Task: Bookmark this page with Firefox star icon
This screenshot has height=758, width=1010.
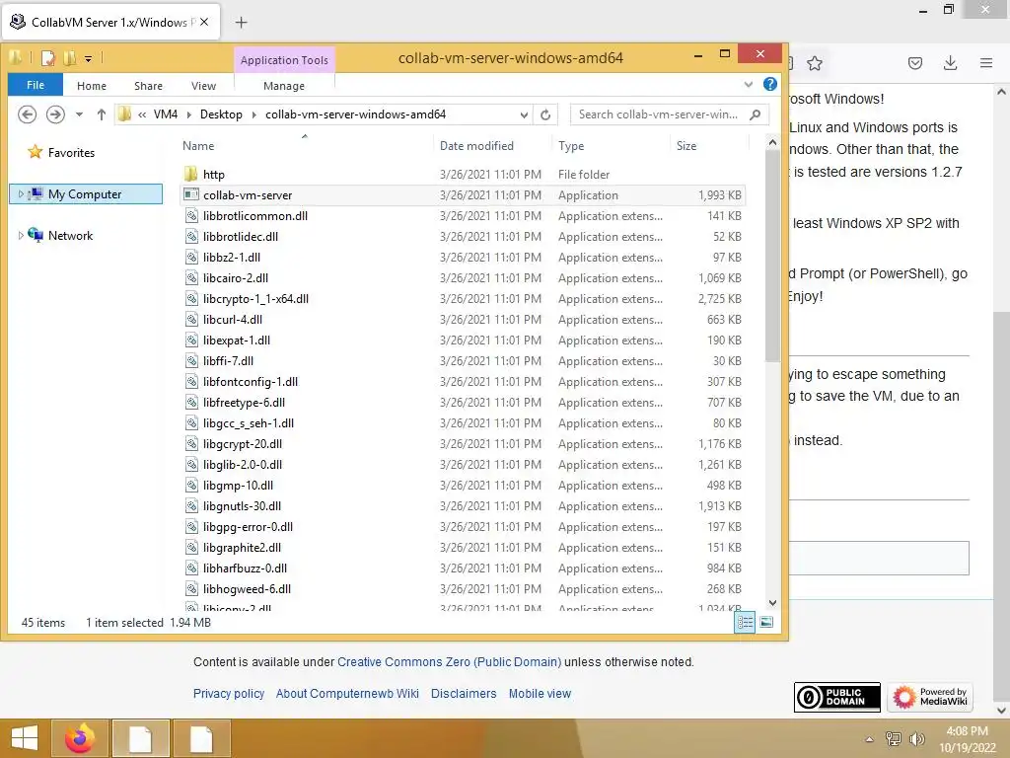Action: [815, 63]
